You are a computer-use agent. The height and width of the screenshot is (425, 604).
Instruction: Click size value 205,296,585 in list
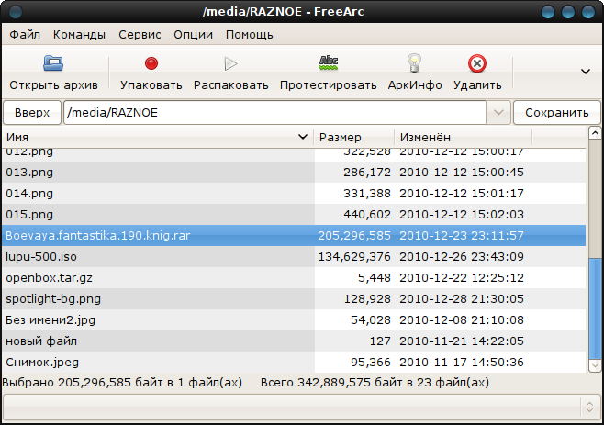354,235
